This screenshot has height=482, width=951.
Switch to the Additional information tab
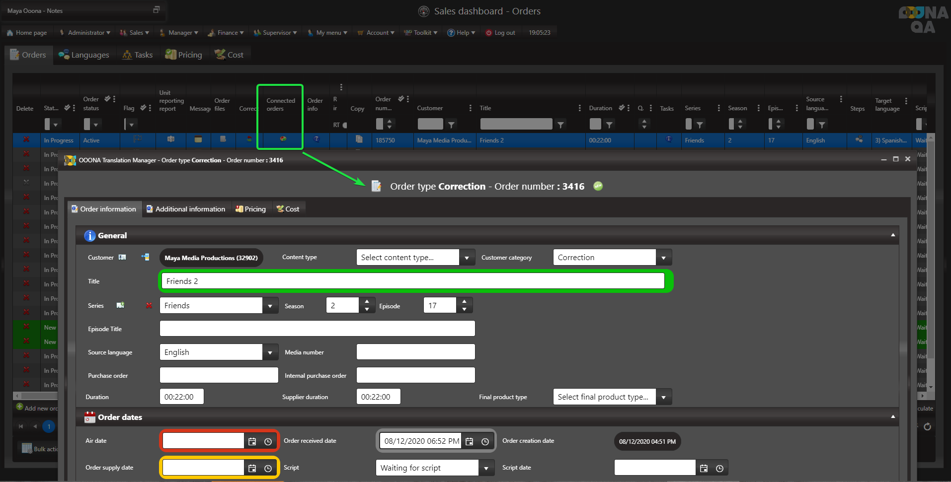point(186,209)
